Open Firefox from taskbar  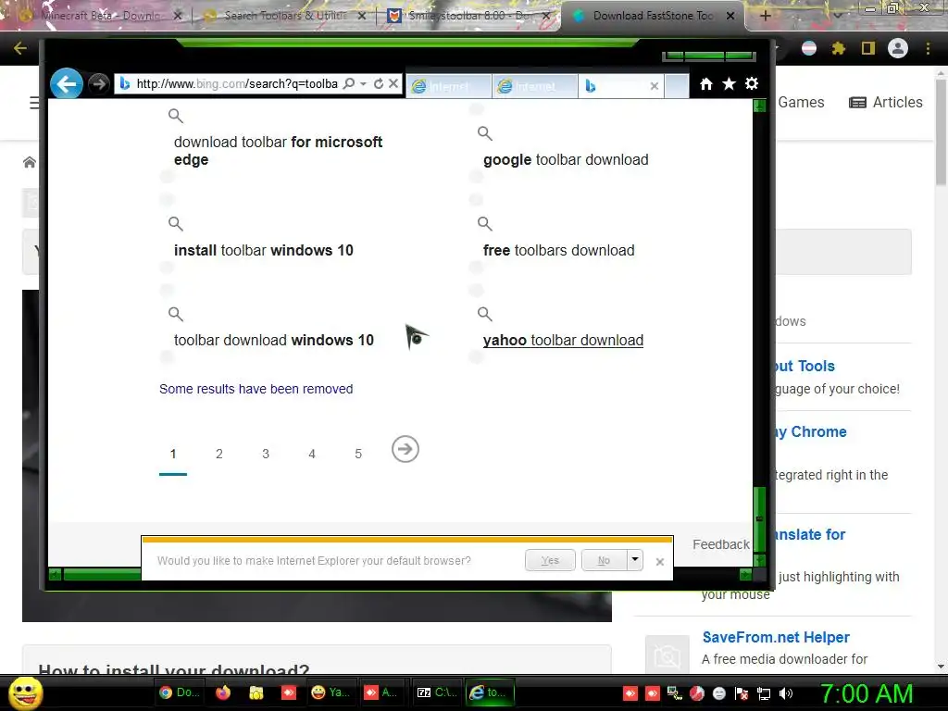[x=223, y=692]
